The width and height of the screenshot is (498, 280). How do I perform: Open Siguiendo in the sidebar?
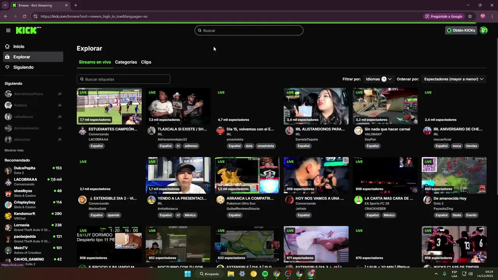point(33,67)
